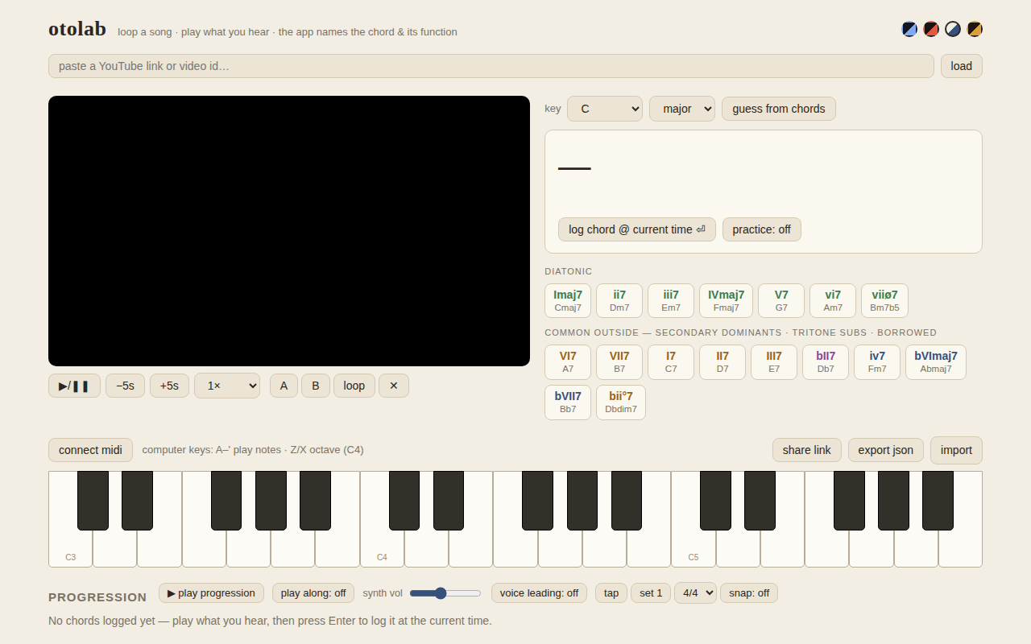
Task: Select the I7 C7 chord
Action: [x=671, y=362]
